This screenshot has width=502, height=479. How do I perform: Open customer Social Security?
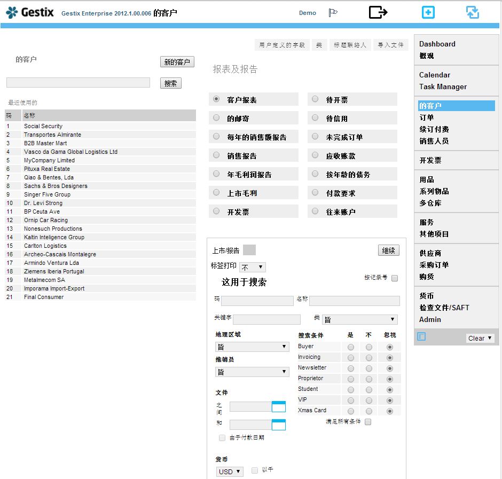pos(43,126)
